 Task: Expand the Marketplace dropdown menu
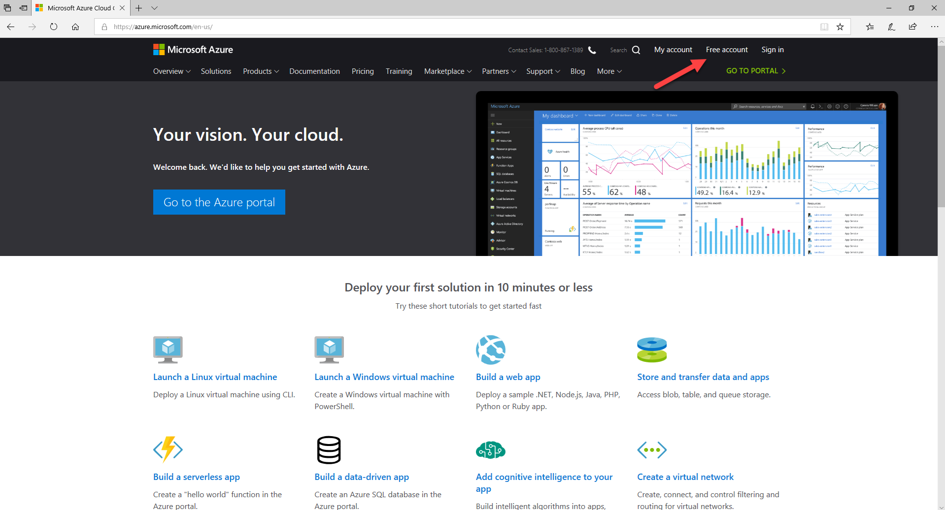click(448, 71)
